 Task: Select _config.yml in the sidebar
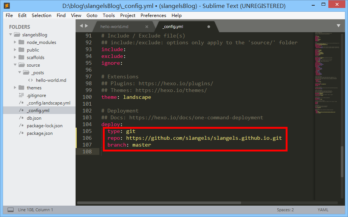click(38, 111)
